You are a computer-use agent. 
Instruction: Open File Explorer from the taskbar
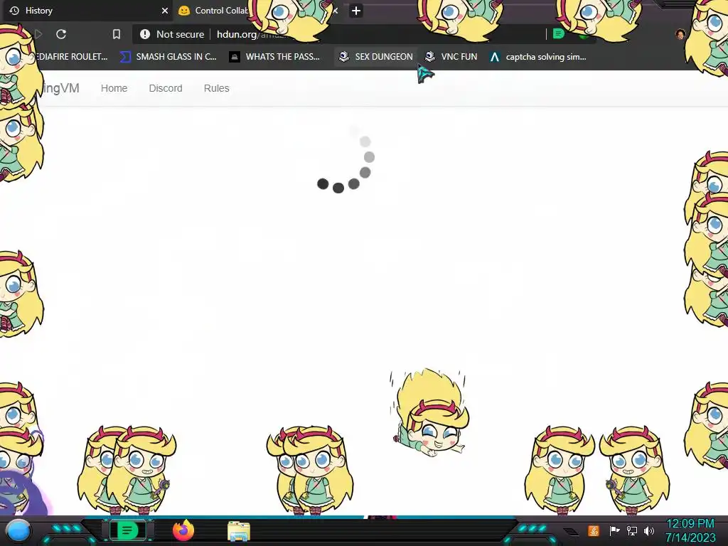239,531
